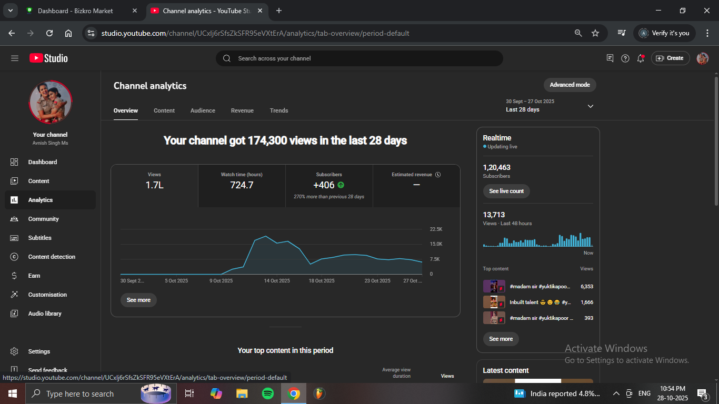This screenshot has height=404, width=719.
Task: Click the Dashboard icon in sidebar
Action: pos(14,162)
